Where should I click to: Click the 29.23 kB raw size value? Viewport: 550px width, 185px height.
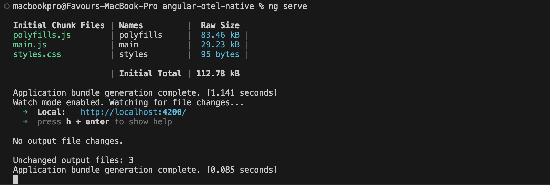pyautogui.click(x=220, y=45)
